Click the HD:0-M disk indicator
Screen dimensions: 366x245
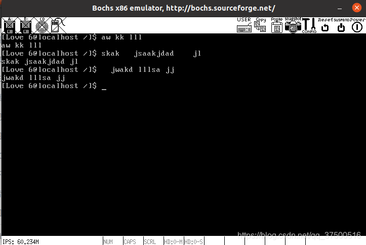point(174,241)
